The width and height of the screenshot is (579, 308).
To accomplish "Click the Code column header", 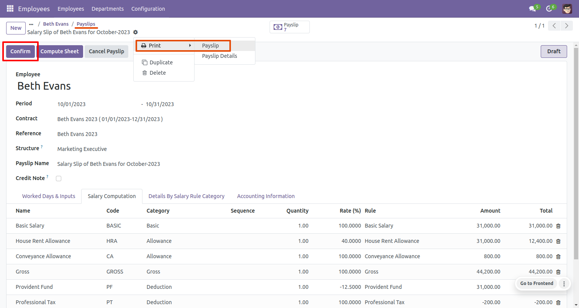I will click(x=113, y=211).
